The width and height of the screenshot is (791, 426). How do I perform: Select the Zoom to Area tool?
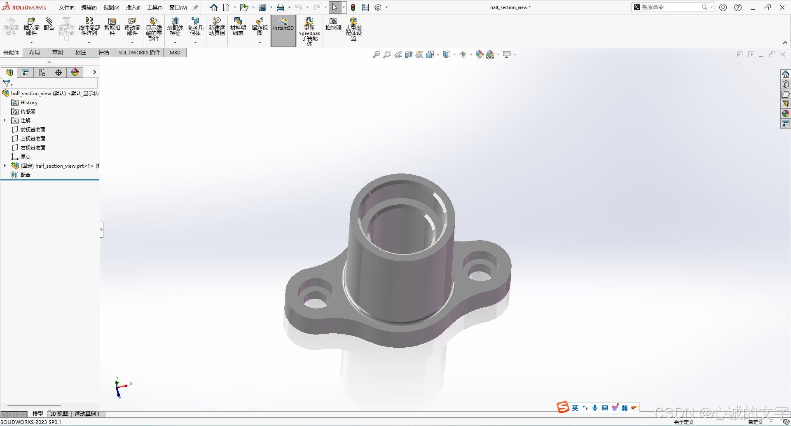(x=387, y=54)
